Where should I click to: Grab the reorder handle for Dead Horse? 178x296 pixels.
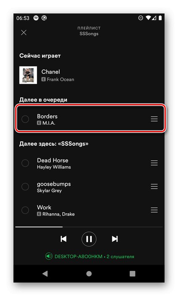(x=154, y=163)
